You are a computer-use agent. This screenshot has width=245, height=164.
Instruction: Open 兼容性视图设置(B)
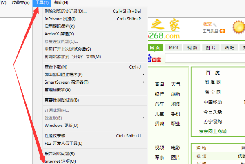[x=96, y=100]
